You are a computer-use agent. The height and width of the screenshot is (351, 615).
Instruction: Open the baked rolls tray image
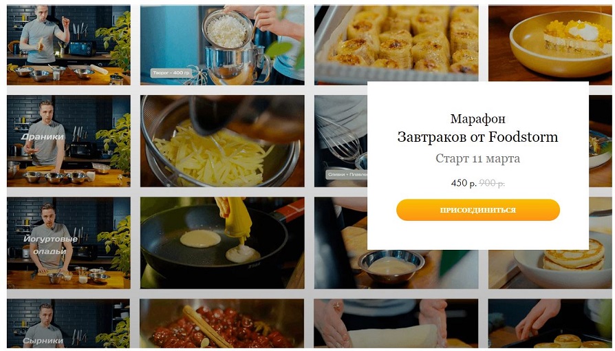[x=396, y=43]
